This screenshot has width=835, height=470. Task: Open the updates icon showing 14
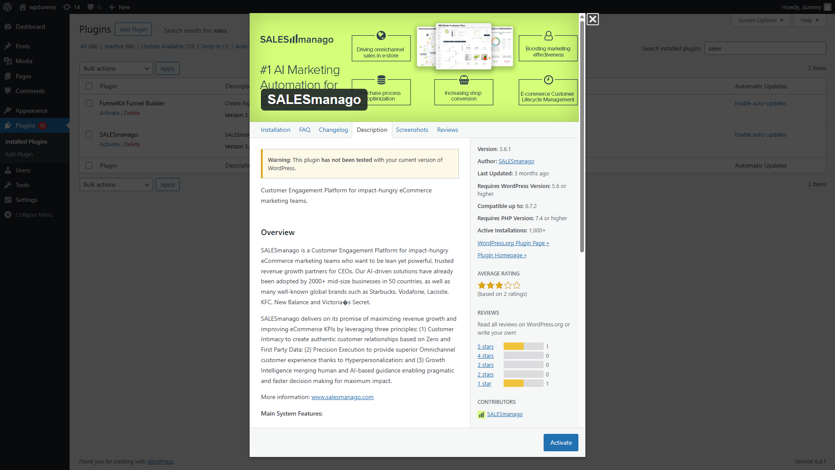(67, 7)
